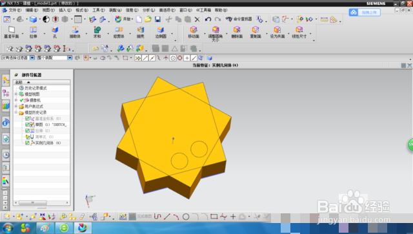Open the 帮助 (Help) menu
The width and height of the screenshot is (413, 234).
(x=221, y=10)
